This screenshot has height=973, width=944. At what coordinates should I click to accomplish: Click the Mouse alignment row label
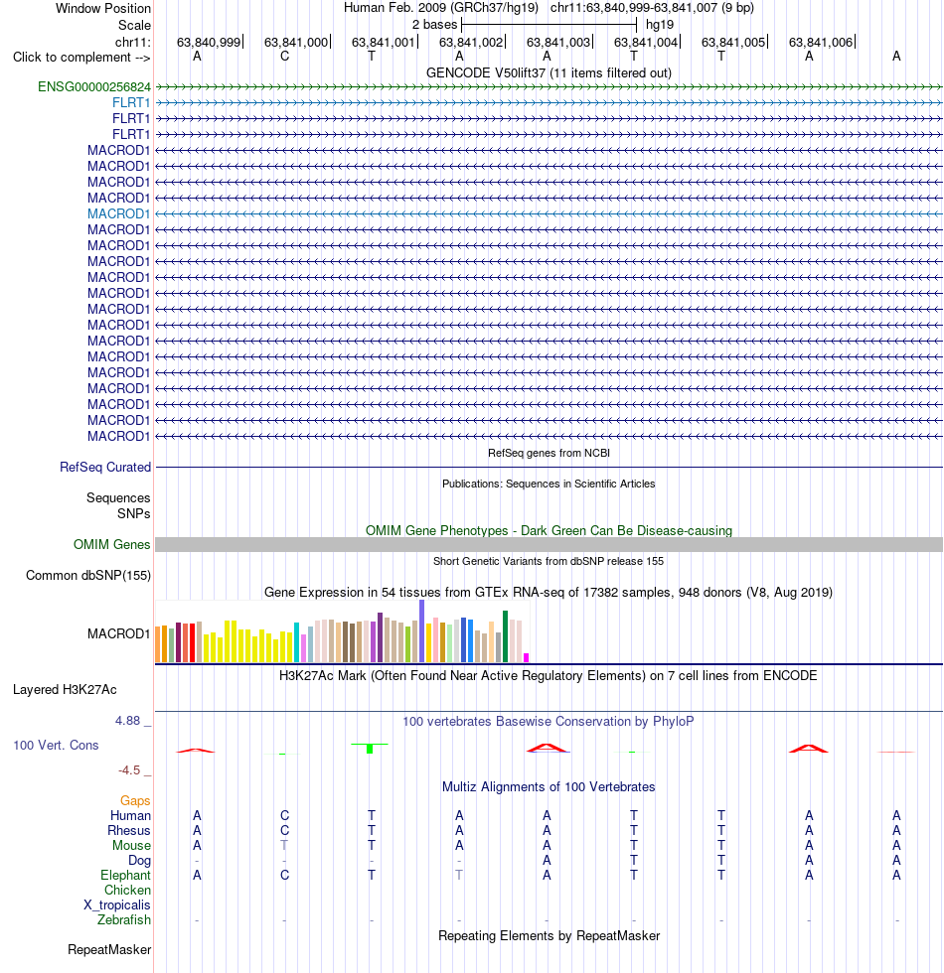131,845
